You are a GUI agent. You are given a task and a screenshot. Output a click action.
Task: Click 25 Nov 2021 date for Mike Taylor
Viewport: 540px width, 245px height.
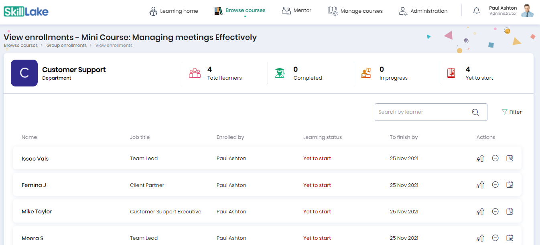(x=404, y=212)
